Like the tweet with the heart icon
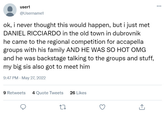This screenshot has width=165, height=117. (x=102, y=107)
